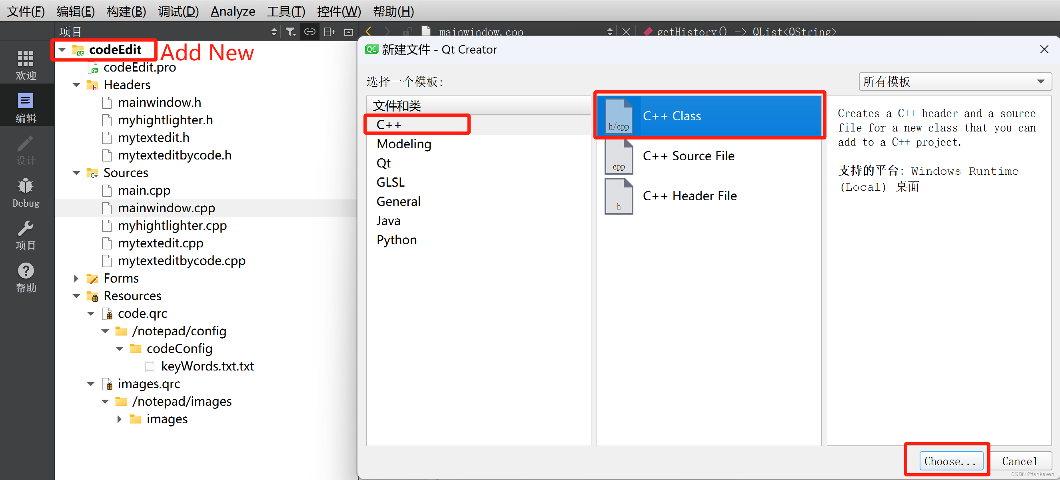Open the 构建(B) menu
Image resolution: width=1060 pixels, height=480 pixels.
[x=126, y=11]
